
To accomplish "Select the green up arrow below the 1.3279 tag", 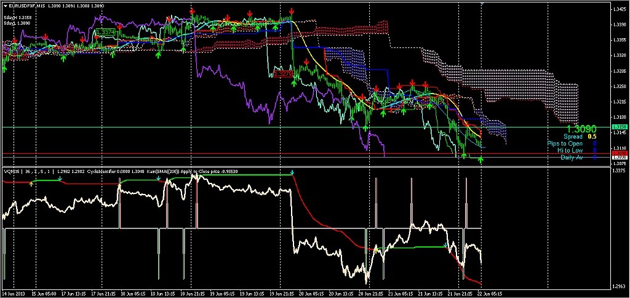I will point(293,83).
